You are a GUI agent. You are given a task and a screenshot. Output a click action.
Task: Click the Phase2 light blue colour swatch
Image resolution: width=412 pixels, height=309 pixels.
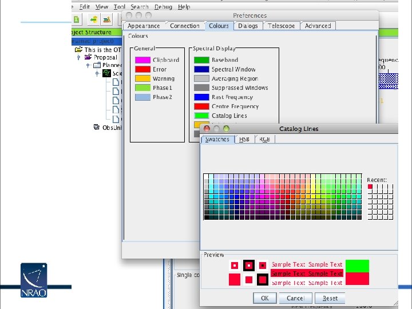[142, 97]
